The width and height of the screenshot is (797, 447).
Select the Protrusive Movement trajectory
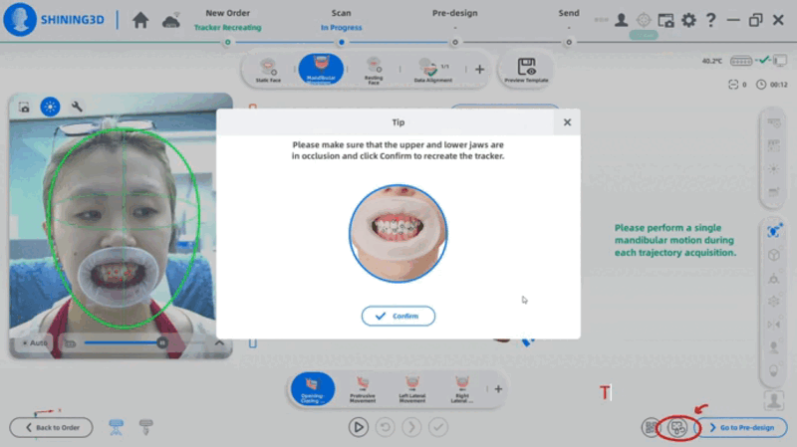[363, 389]
